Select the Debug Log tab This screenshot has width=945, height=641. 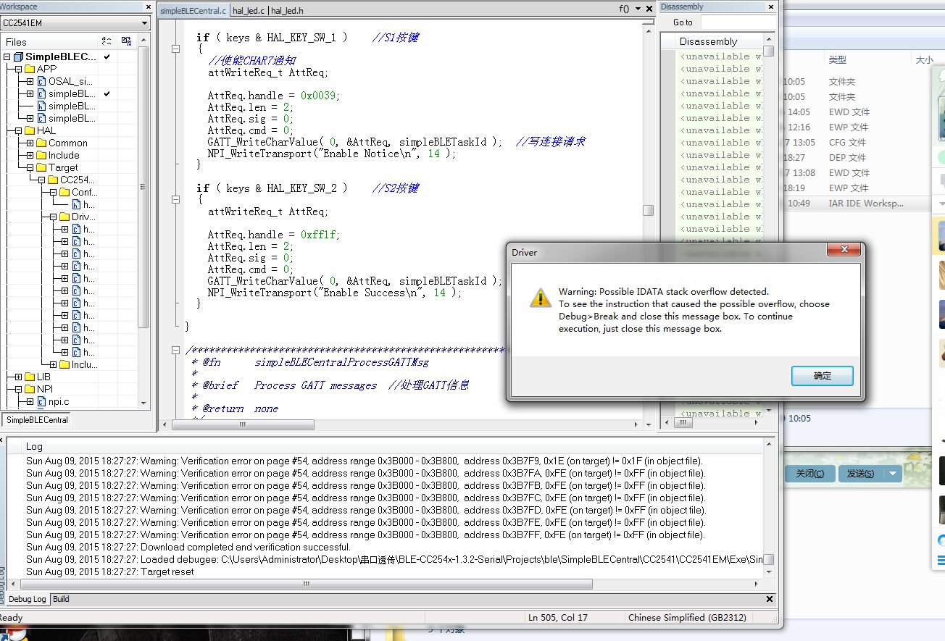click(x=28, y=599)
